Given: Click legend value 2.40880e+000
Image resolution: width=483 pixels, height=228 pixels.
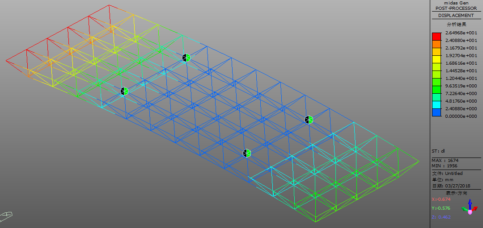Looking at the screenshot, I should [x=460, y=109].
